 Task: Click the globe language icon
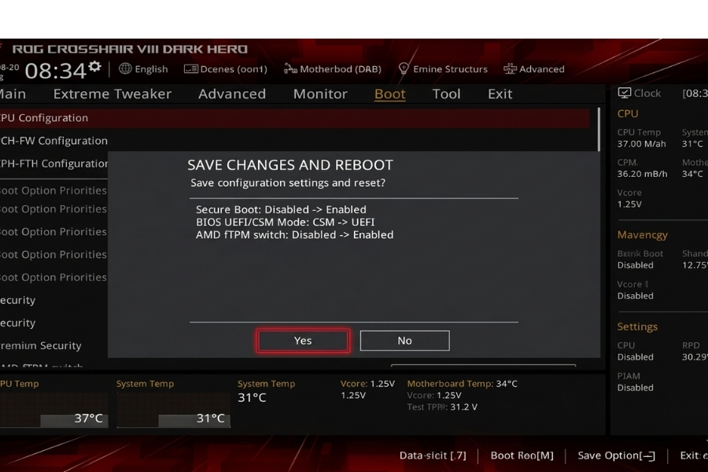tap(125, 68)
